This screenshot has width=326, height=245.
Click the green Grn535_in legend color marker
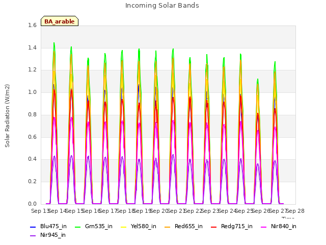[x=77, y=227]
